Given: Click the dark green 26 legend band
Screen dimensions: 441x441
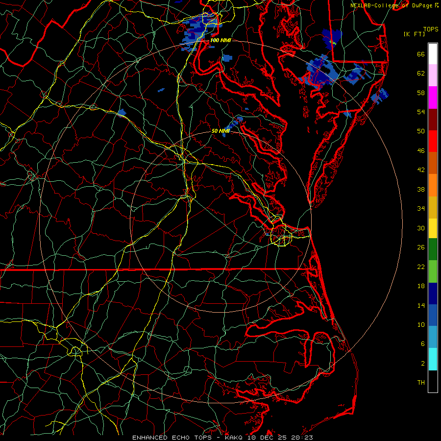Looking at the screenshot, I should 433,249.
